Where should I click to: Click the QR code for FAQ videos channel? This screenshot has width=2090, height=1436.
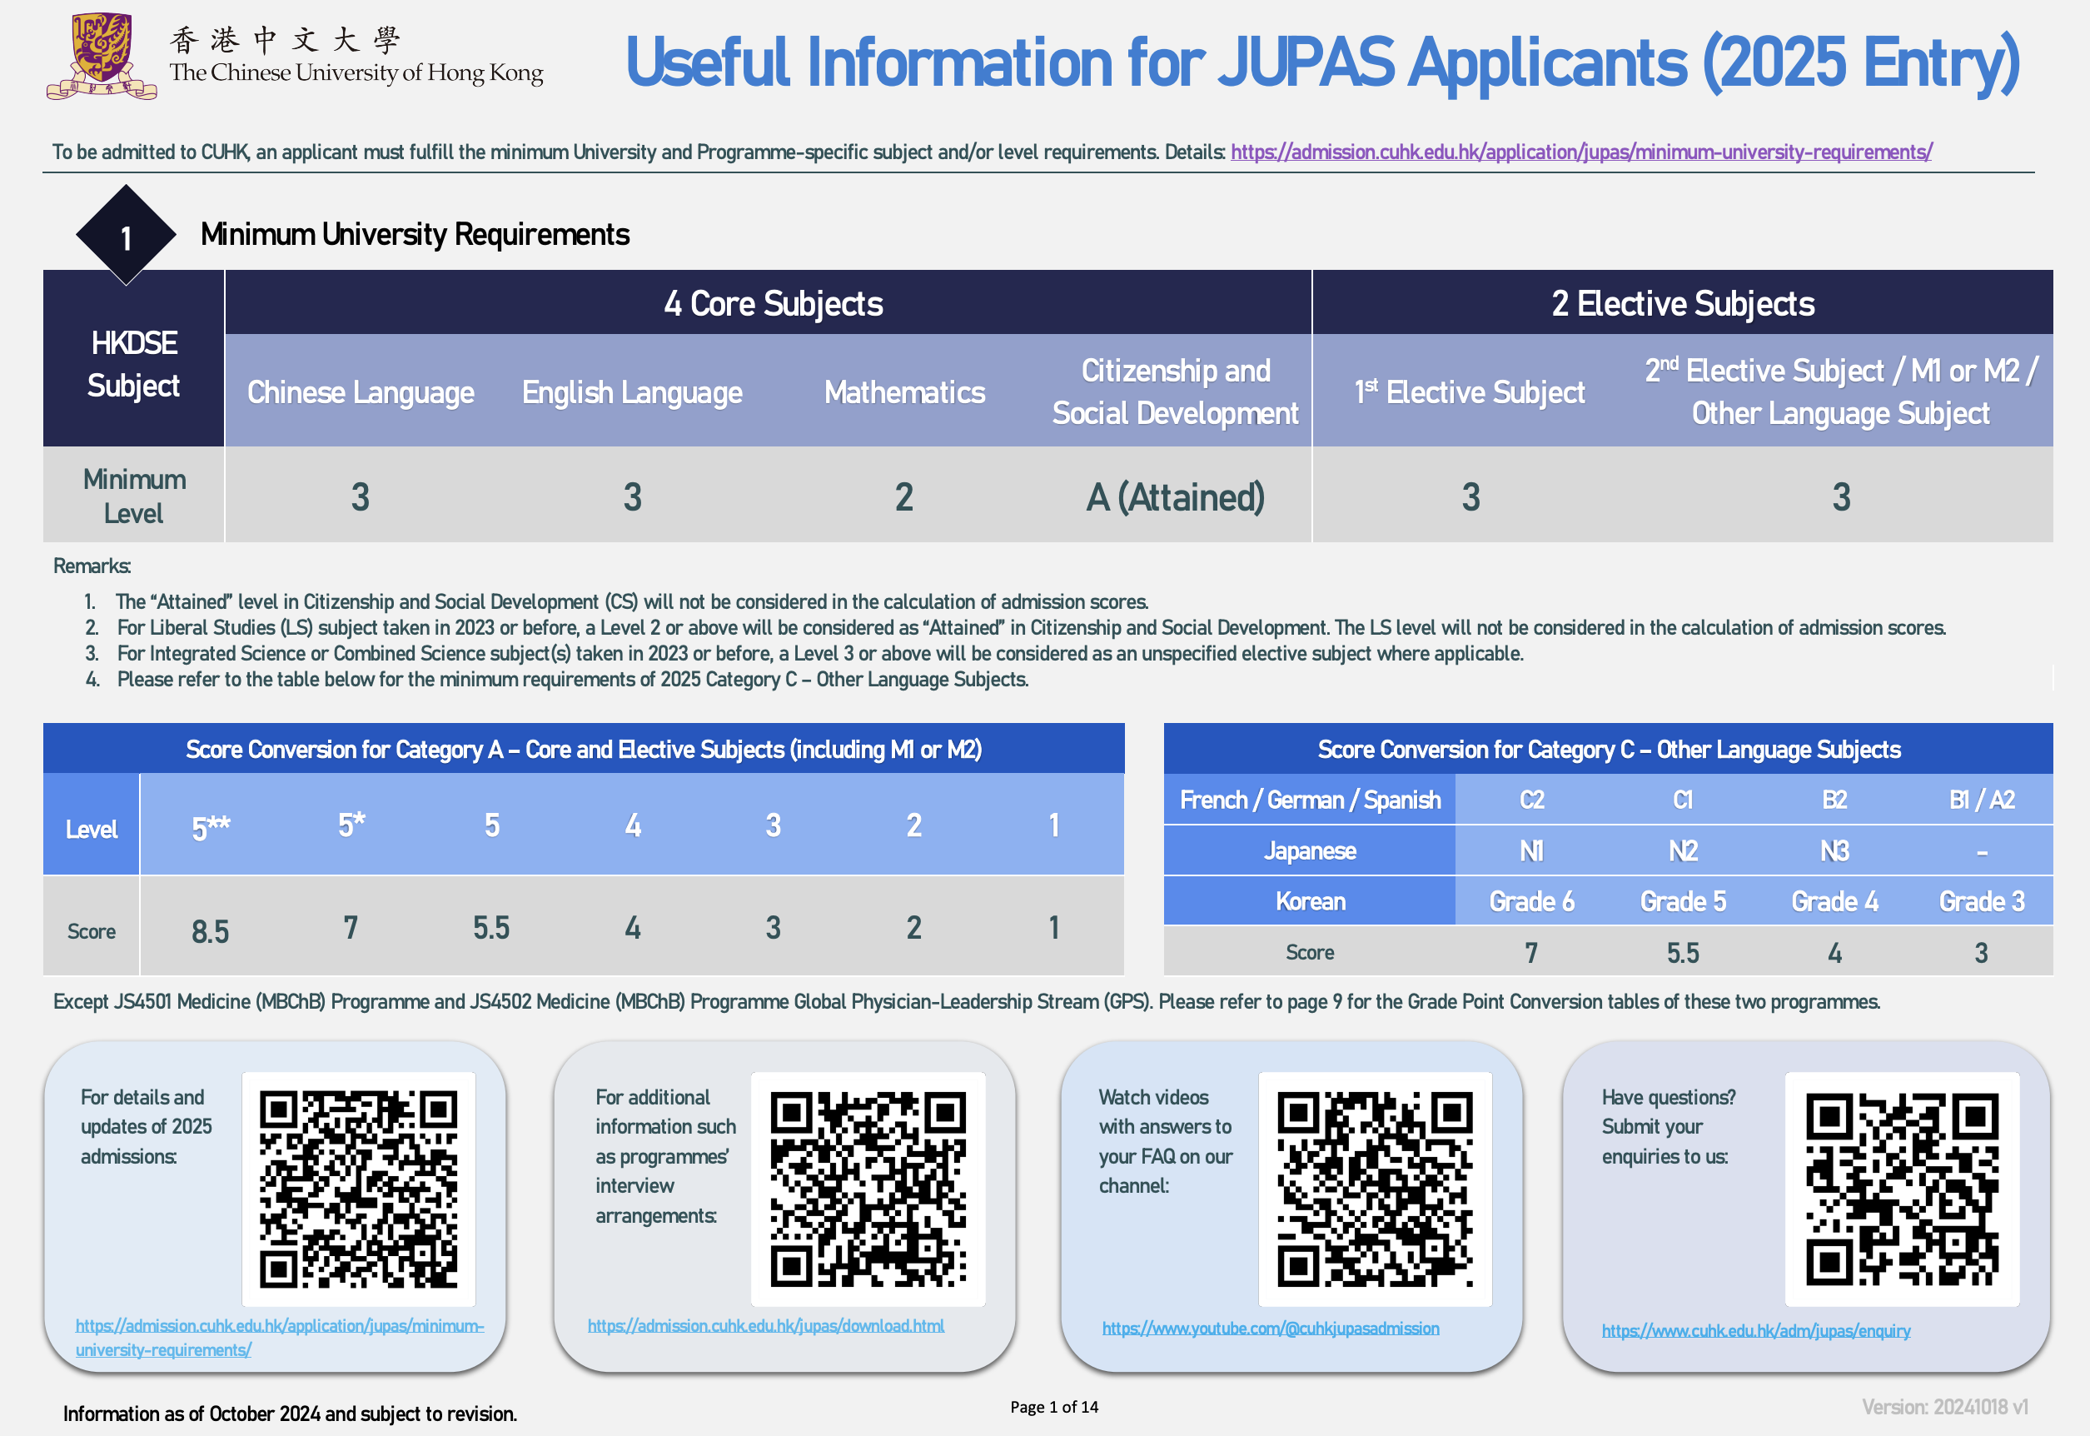[x=1374, y=1189]
